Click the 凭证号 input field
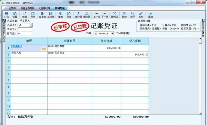207x125 pixels. (x=25, y=29)
